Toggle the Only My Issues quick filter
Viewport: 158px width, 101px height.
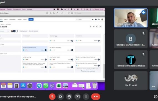[x=23, y=31]
